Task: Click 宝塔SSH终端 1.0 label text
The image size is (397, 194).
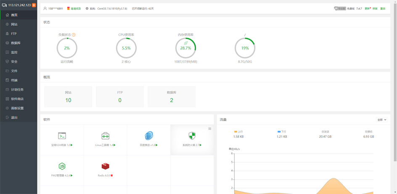Action: pos(61,145)
